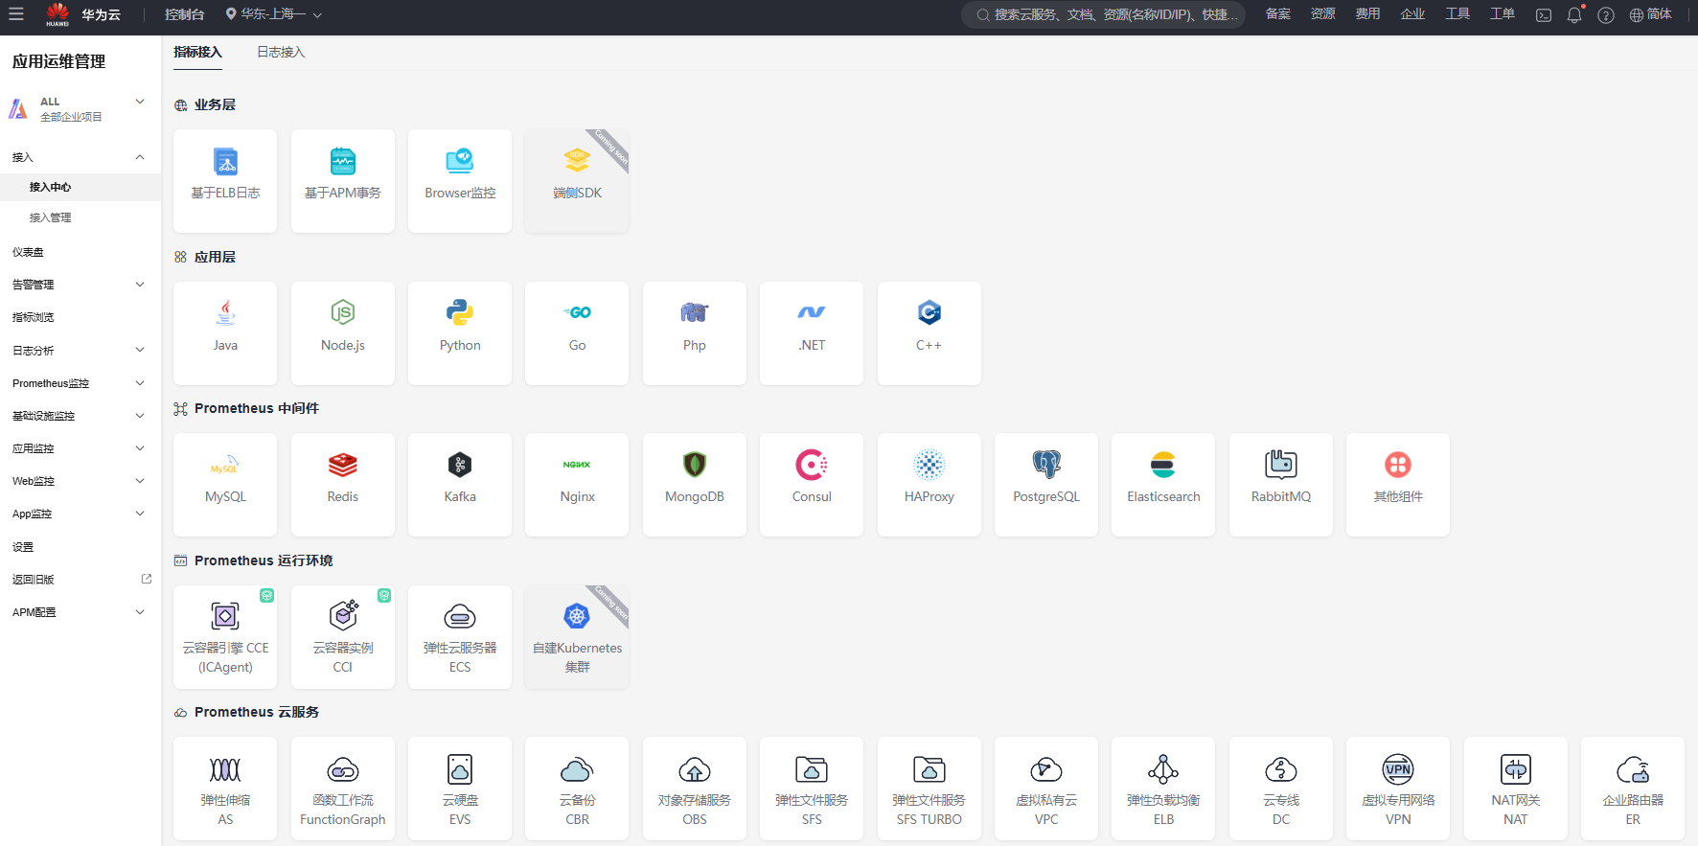Open the 费用 billing link
The image size is (1698, 846).
[1367, 14]
